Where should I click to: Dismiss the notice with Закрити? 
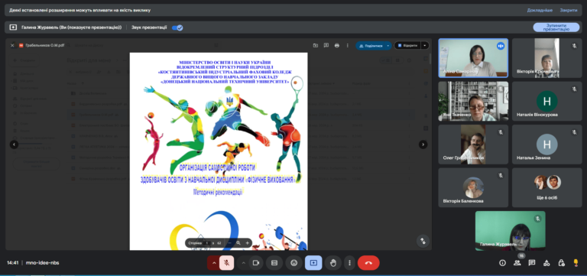tap(569, 10)
